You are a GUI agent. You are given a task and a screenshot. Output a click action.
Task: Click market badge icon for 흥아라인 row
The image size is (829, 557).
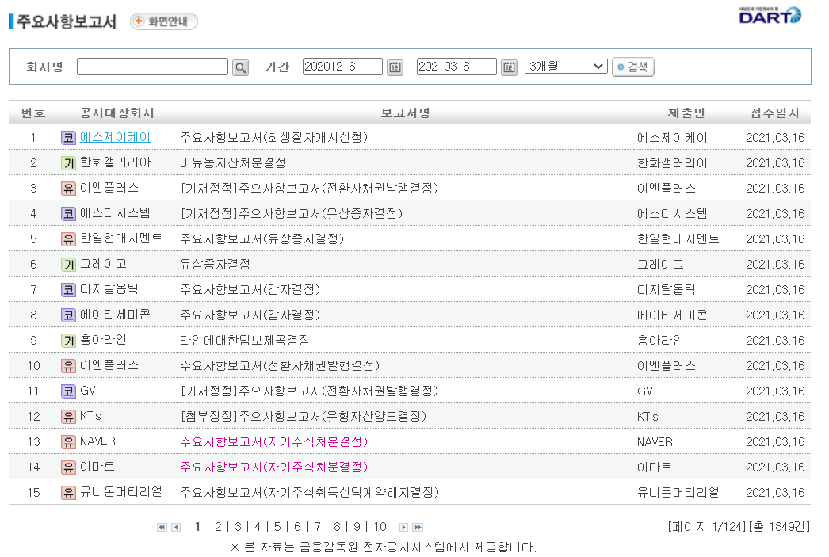tap(68, 341)
